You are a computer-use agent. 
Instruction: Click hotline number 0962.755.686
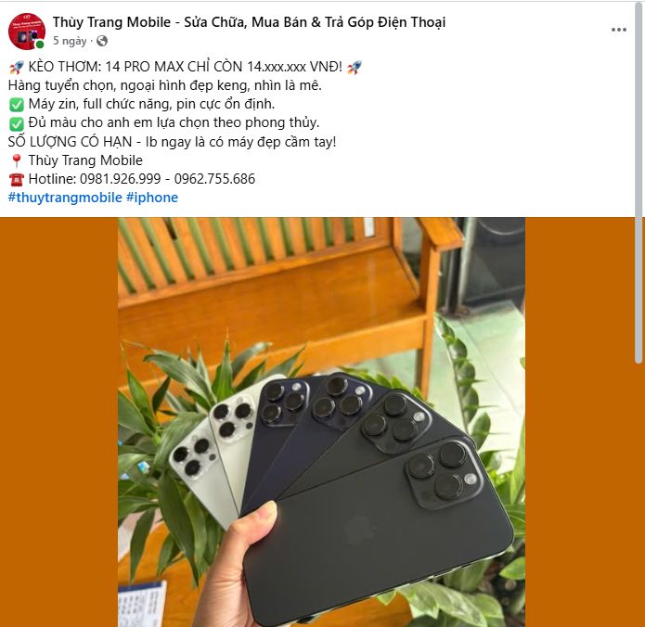click(x=214, y=179)
